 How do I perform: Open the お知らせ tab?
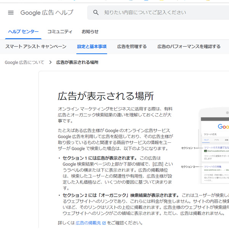[x=90, y=32]
